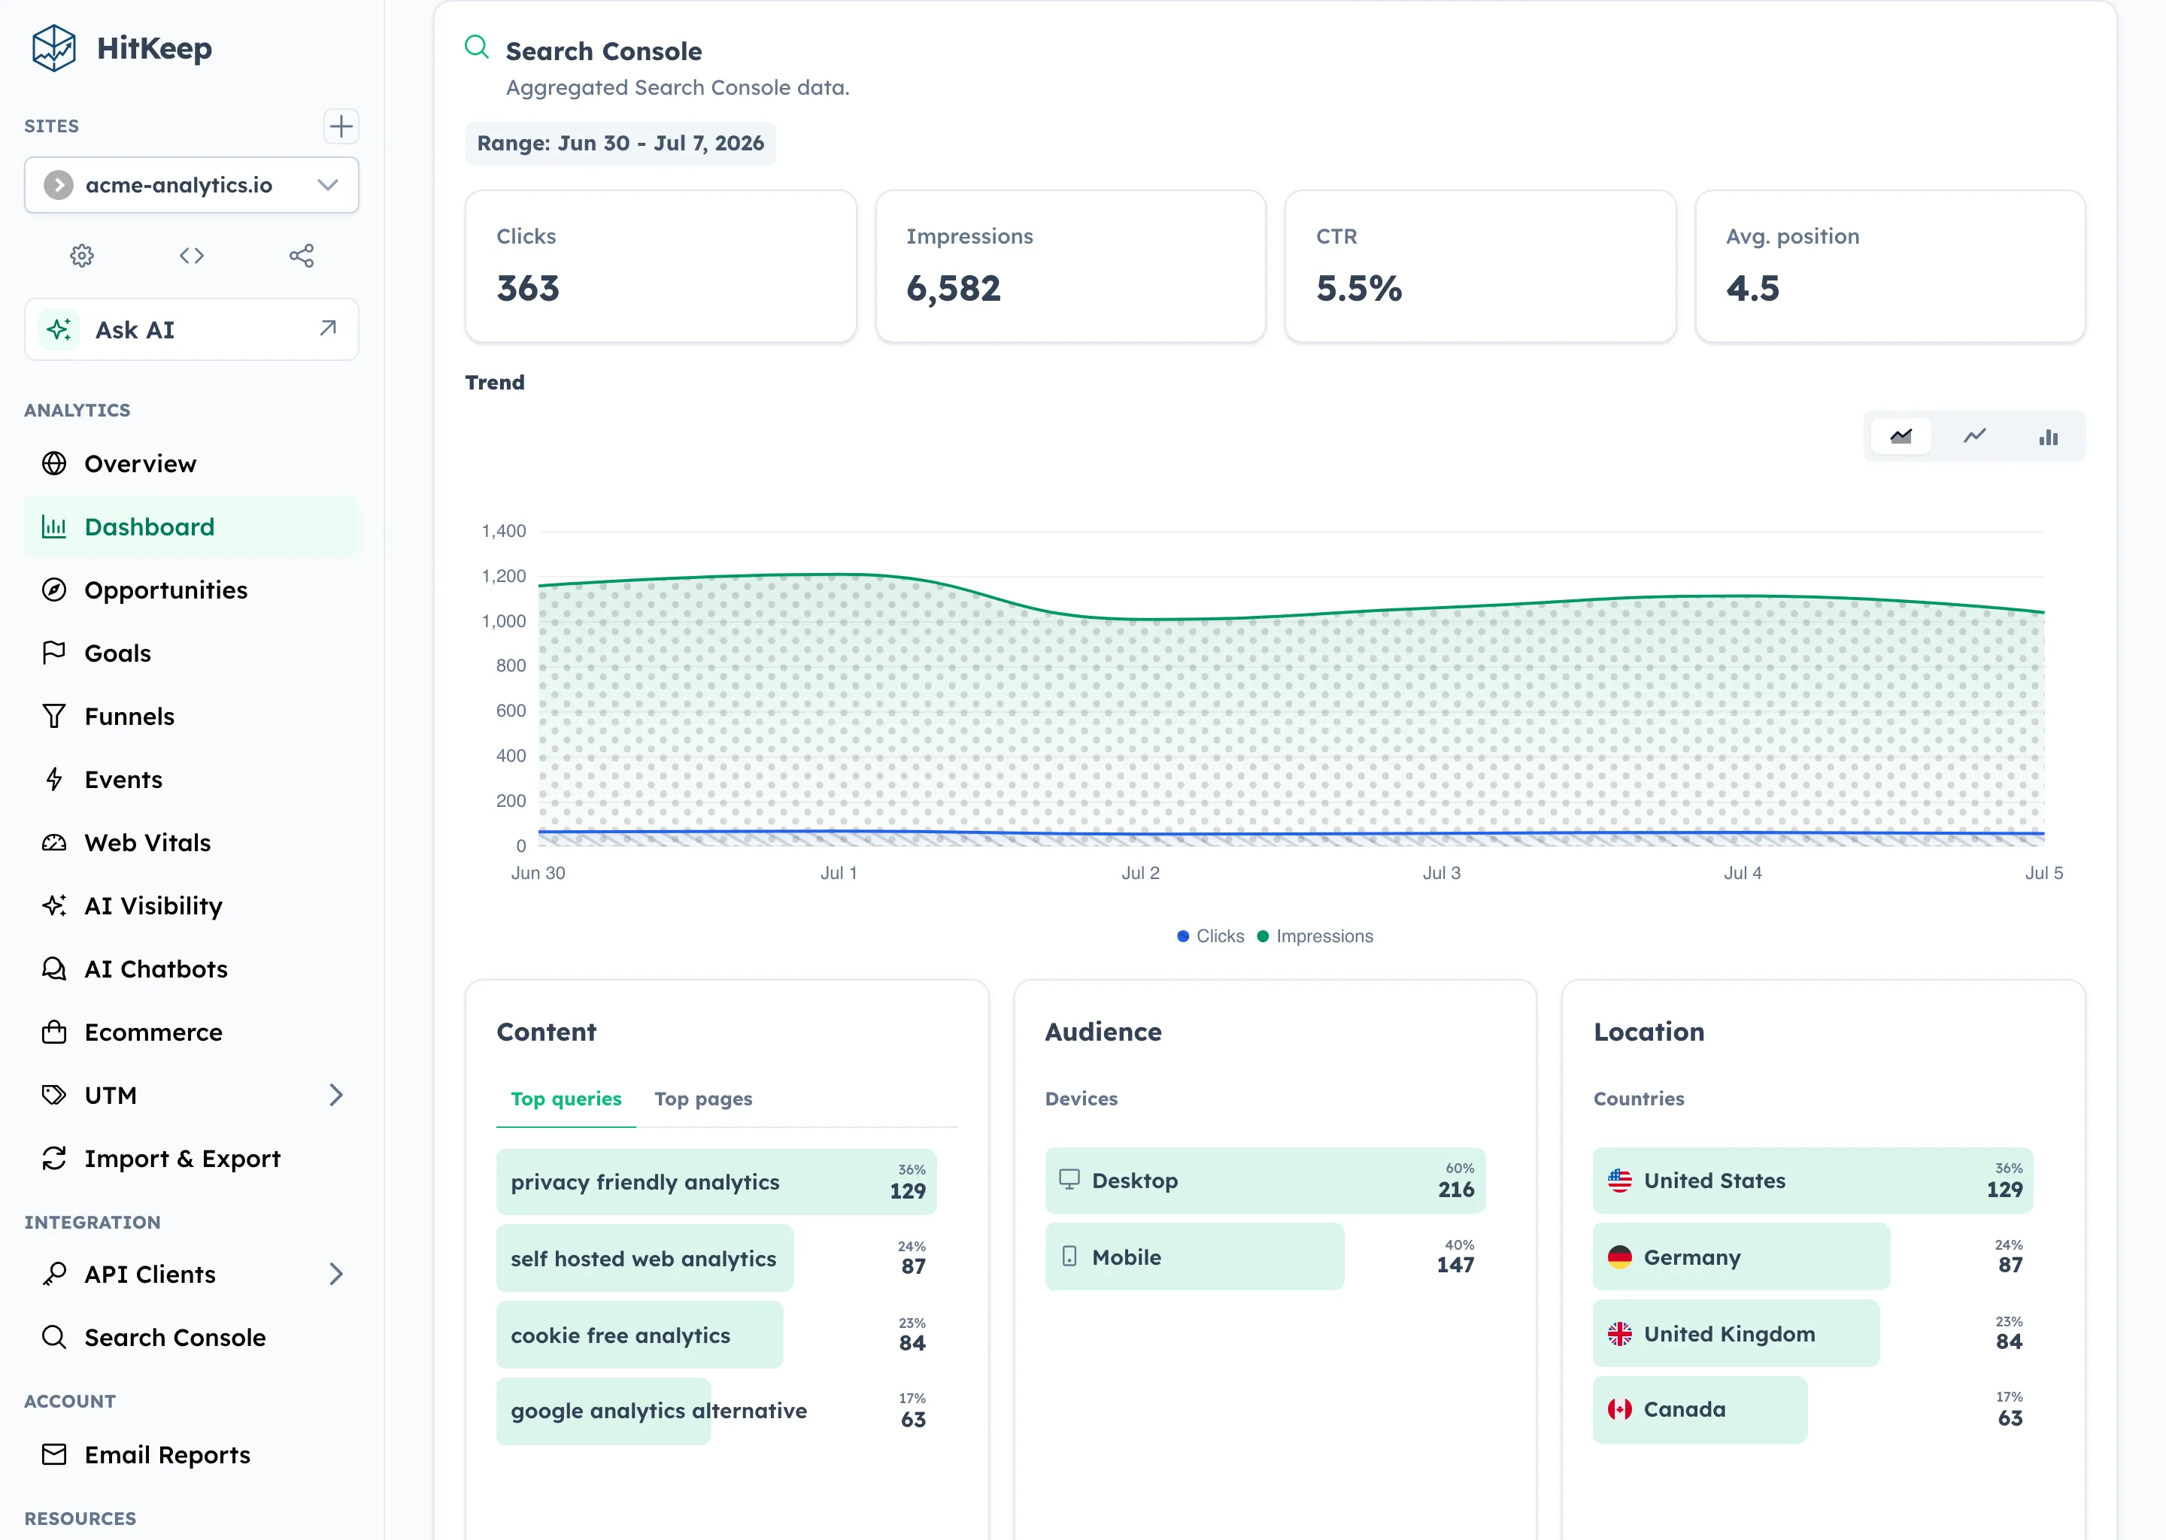Click the Clicks 363 stat card
The height and width of the screenshot is (1540, 2166).
click(661, 266)
